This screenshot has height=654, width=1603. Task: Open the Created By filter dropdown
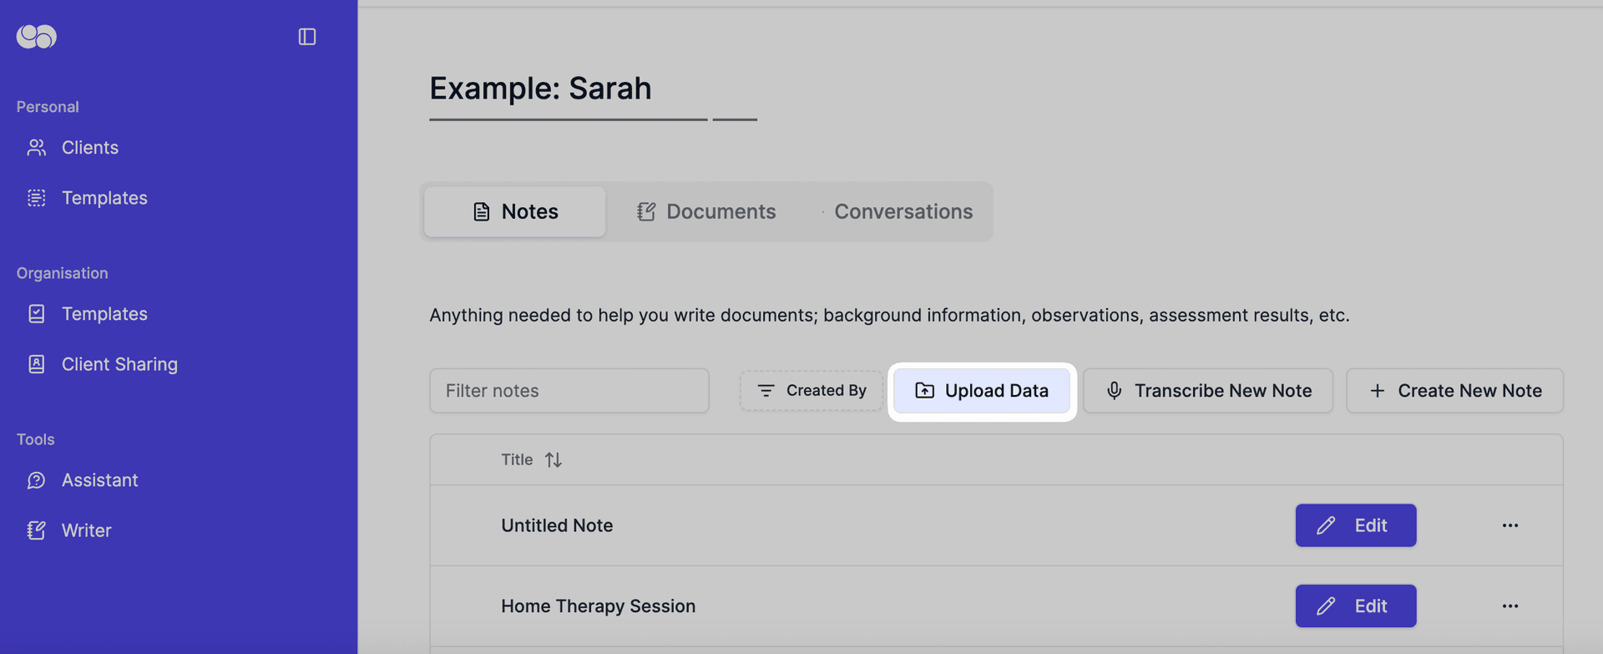pyautogui.click(x=812, y=391)
